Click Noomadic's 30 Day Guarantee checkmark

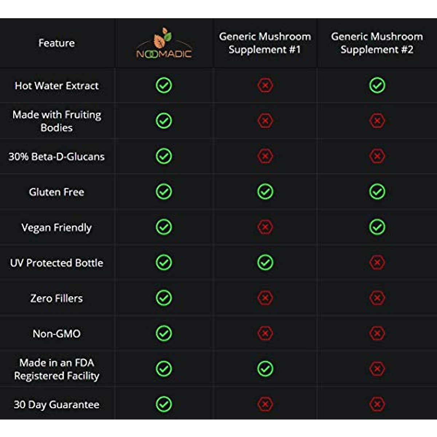[164, 404]
